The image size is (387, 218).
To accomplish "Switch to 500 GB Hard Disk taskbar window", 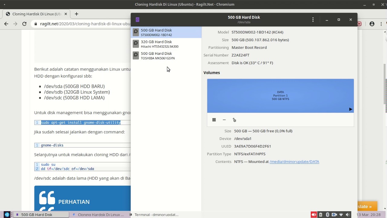I will [x=41, y=215].
